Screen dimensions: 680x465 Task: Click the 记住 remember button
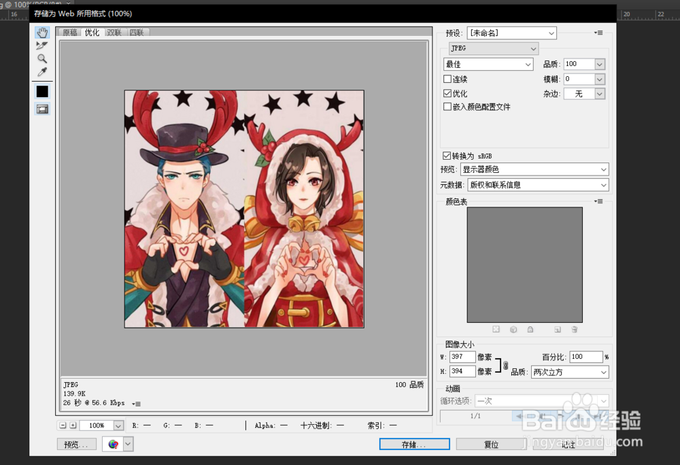[x=568, y=444]
